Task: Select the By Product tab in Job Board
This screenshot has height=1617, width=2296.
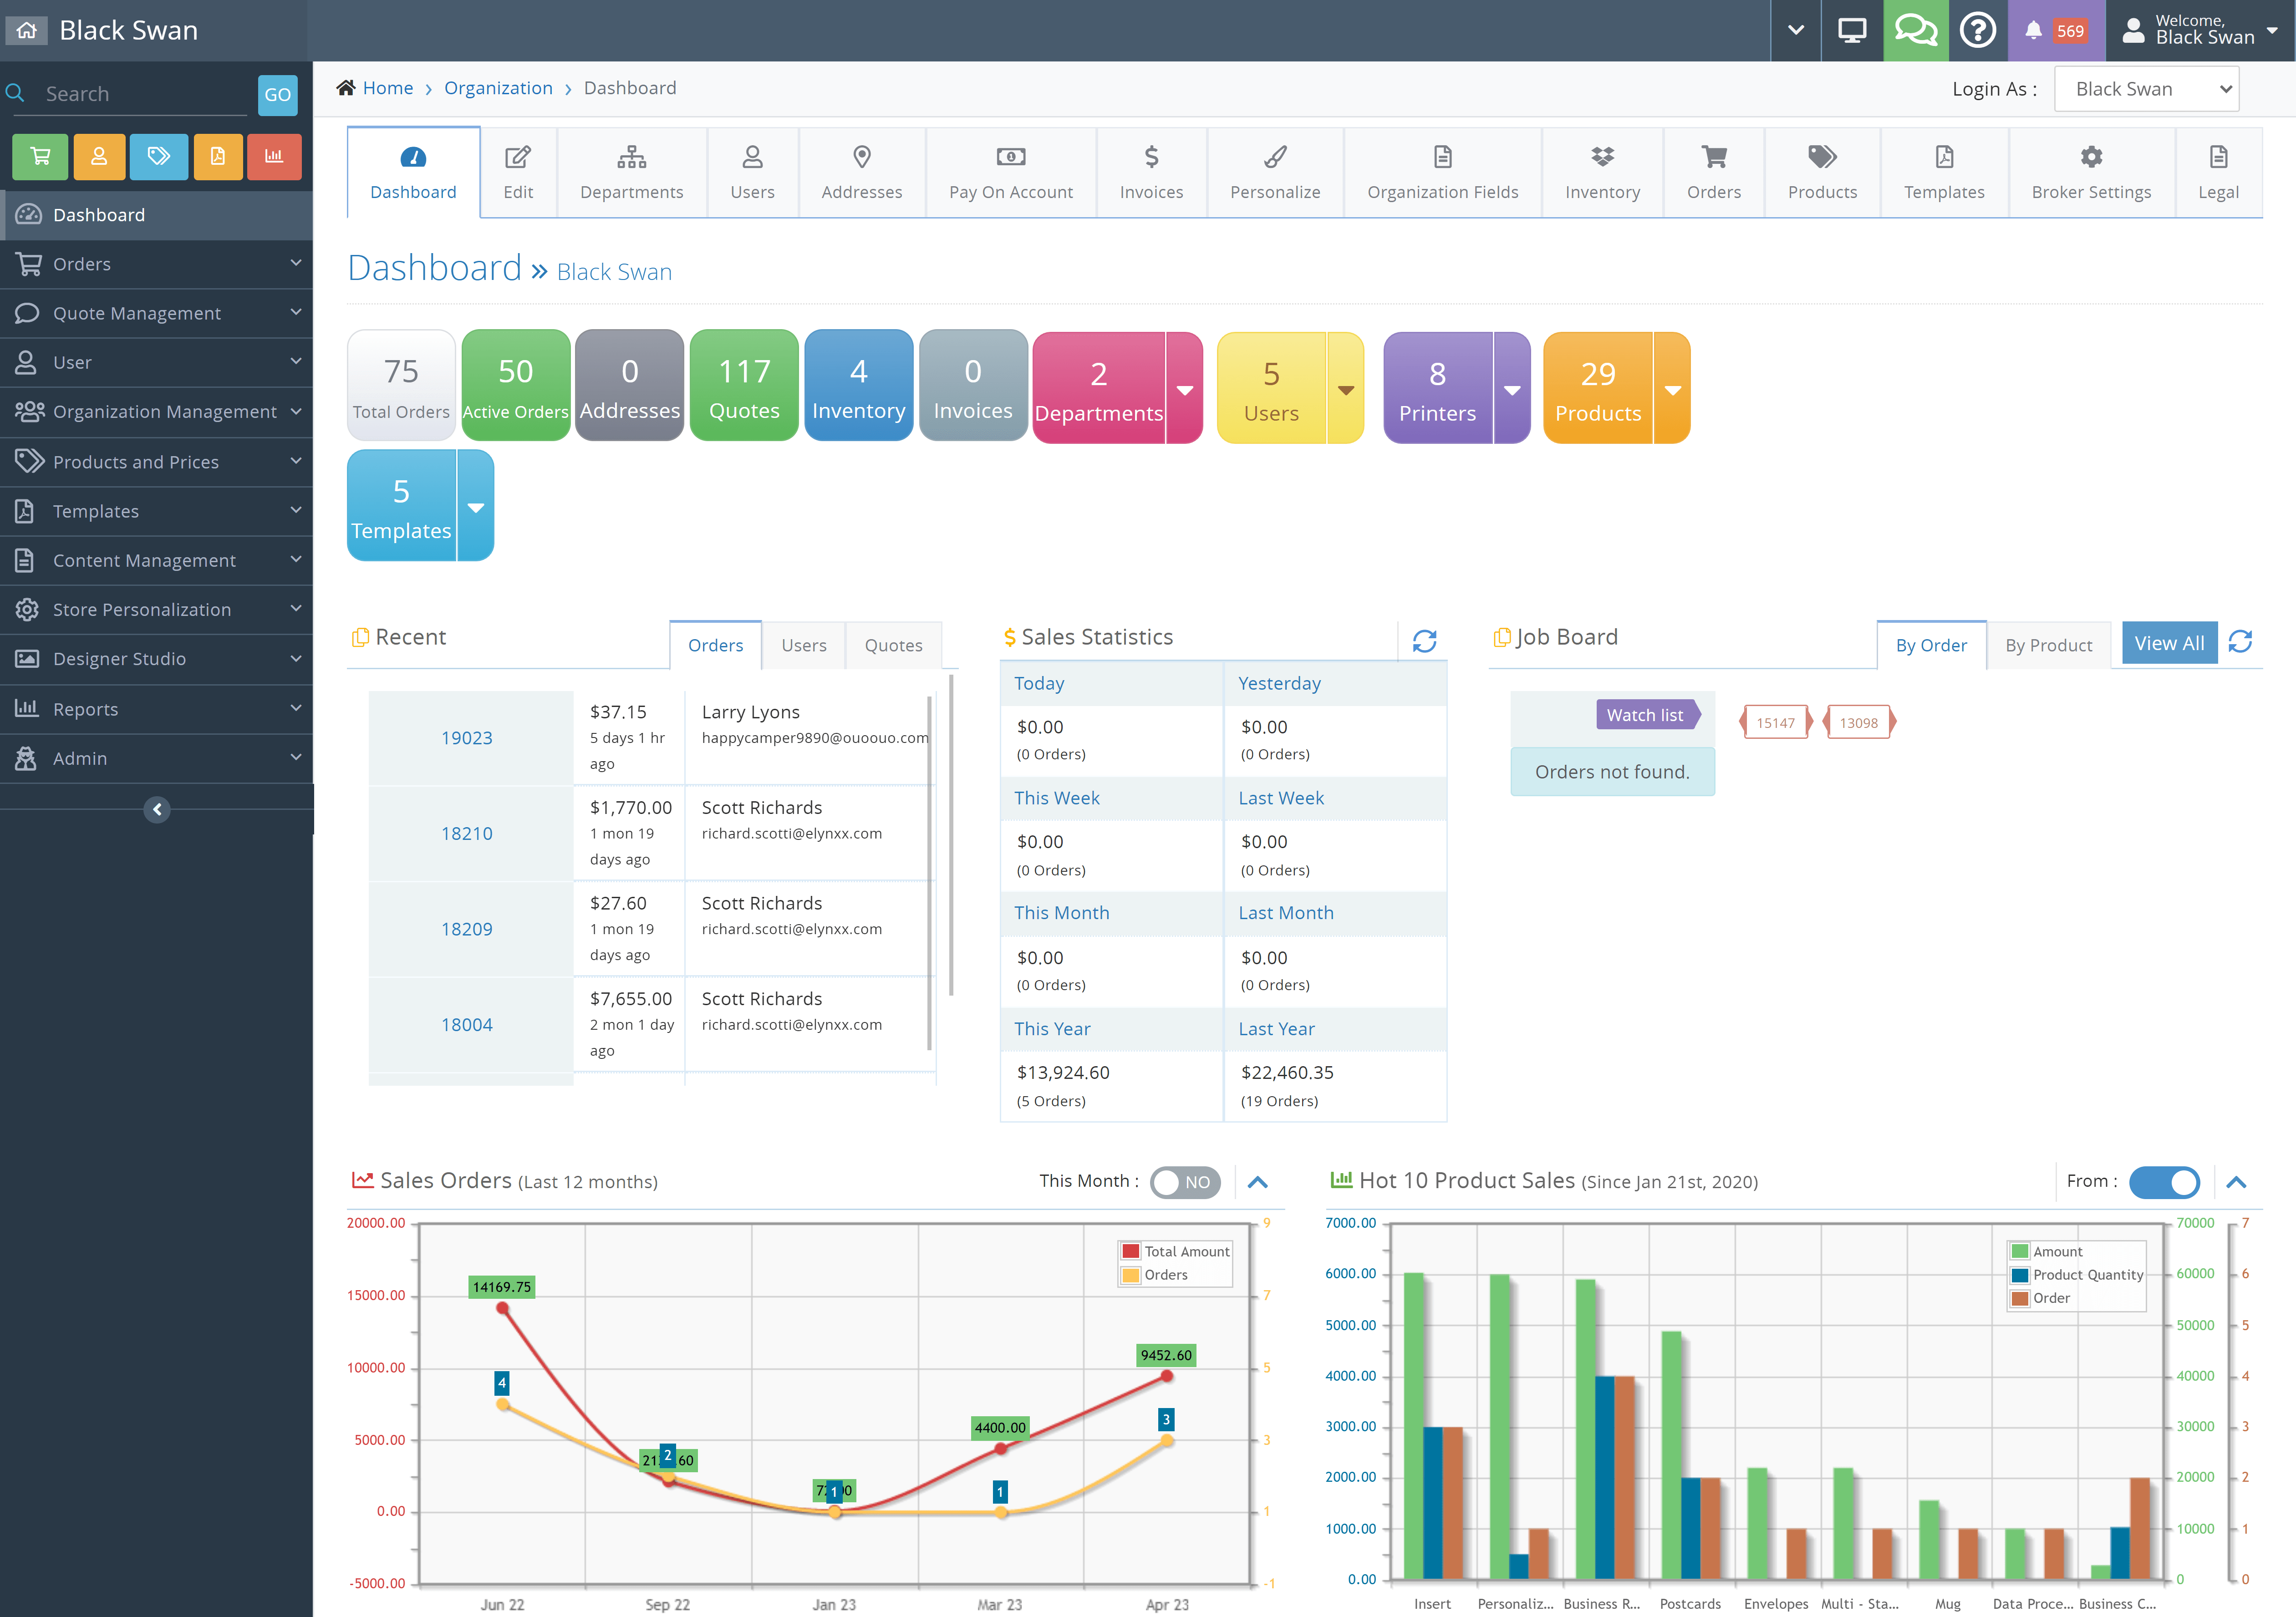Action: tap(2048, 645)
